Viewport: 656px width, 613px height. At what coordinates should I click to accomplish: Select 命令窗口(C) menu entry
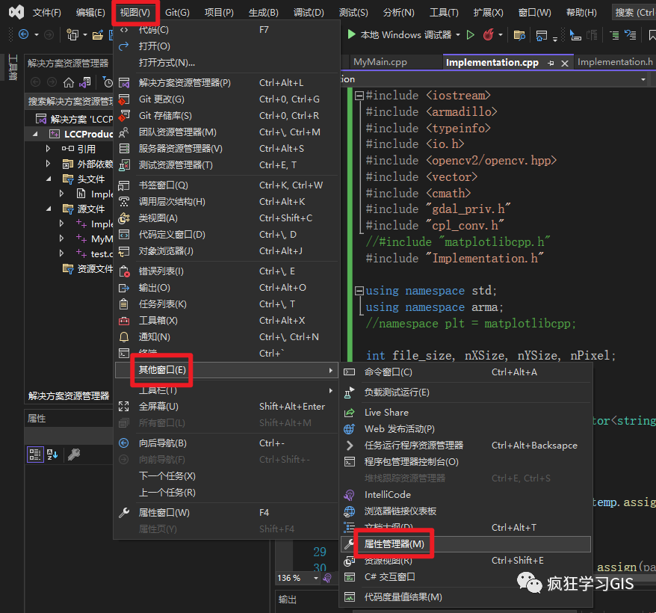click(465, 372)
